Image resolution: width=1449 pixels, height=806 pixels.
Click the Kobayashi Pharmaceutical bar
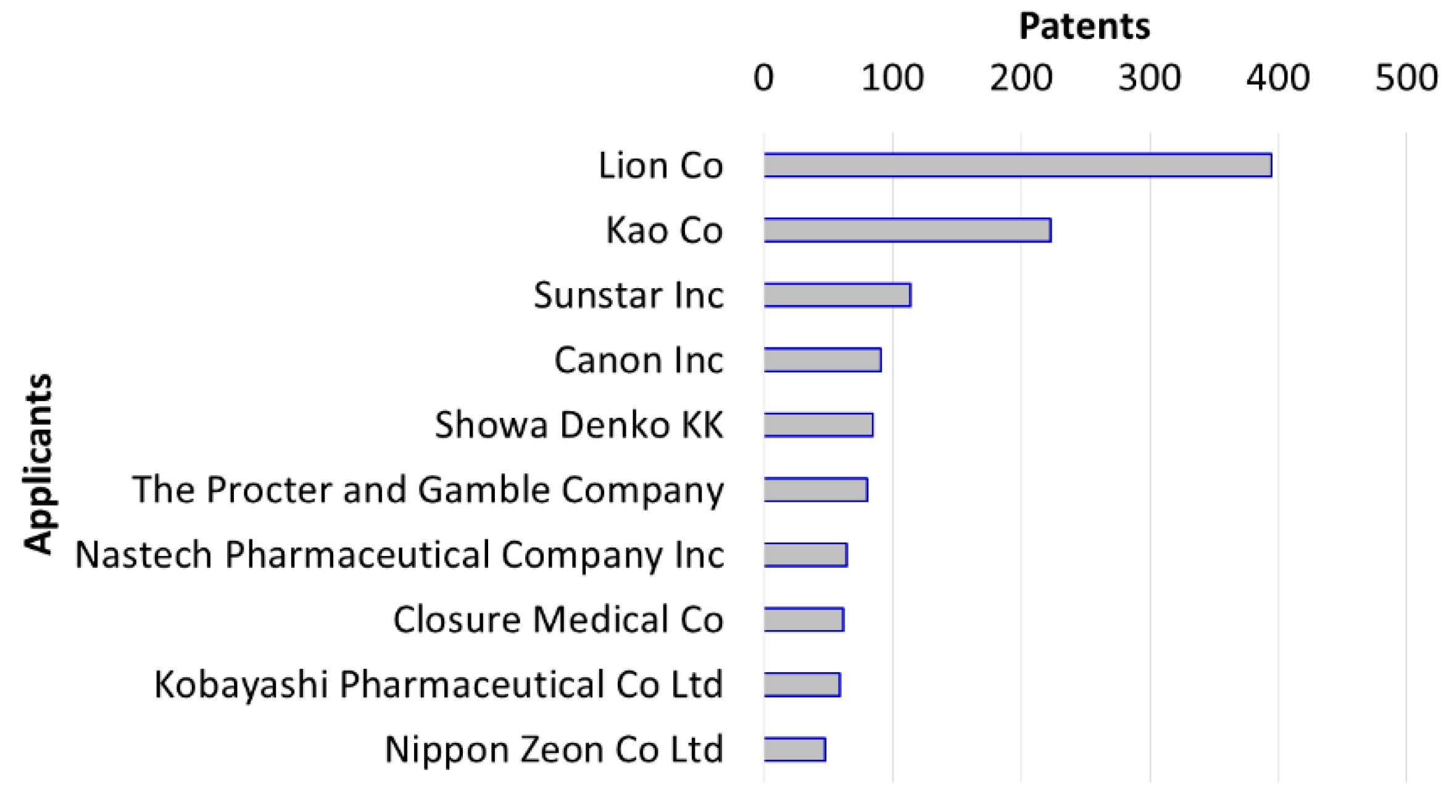click(x=802, y=684)
